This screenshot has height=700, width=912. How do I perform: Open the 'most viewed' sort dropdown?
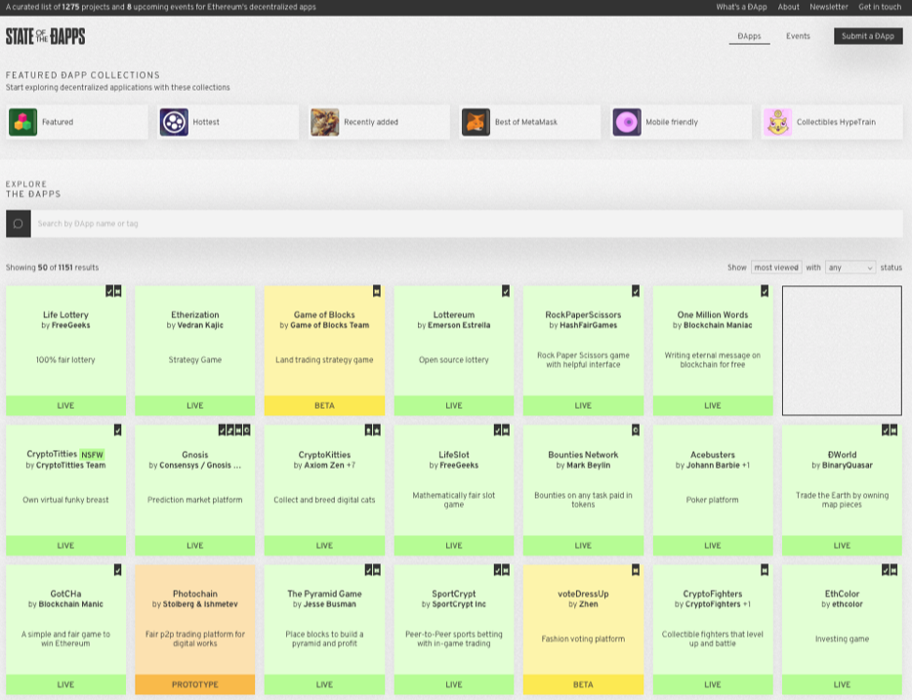pyautogui.click(x=776, y=268)
